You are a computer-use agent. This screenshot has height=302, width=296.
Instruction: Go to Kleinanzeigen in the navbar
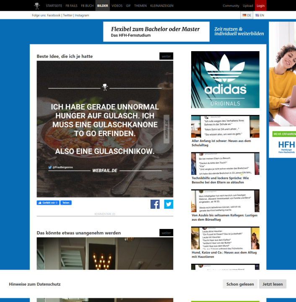162,6
